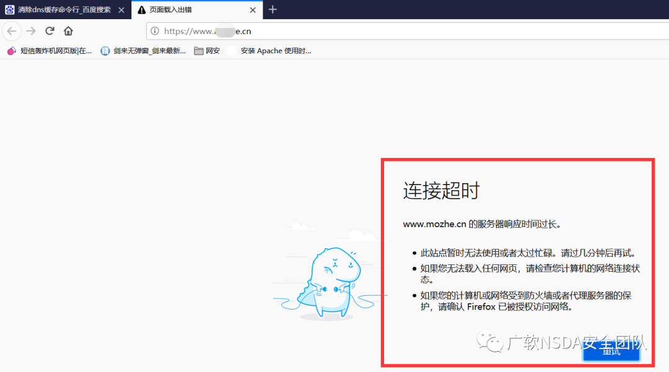
Task: Close the 清除dns缓存命令行 tab
Action: (x=121, y=10)
